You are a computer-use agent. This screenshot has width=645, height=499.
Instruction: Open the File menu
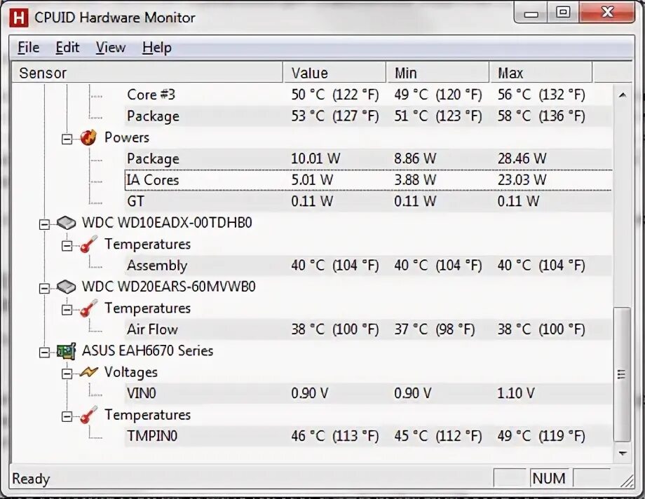point(28,48)
